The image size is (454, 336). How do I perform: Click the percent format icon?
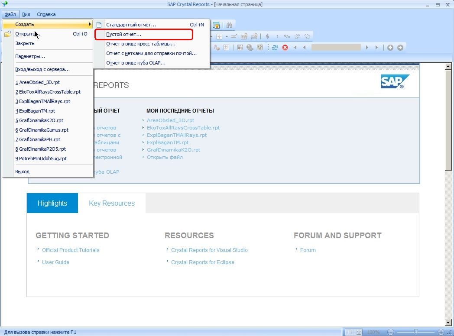coord(287,36)
